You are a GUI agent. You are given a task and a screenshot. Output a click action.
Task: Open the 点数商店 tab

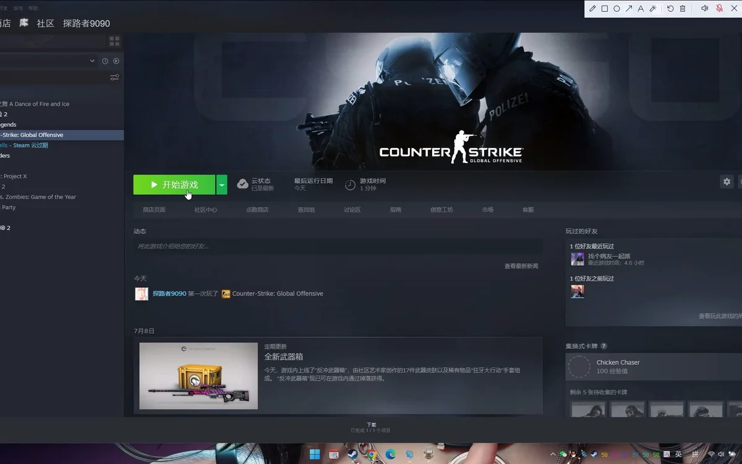pyautogui.click(x=257, y=210)
